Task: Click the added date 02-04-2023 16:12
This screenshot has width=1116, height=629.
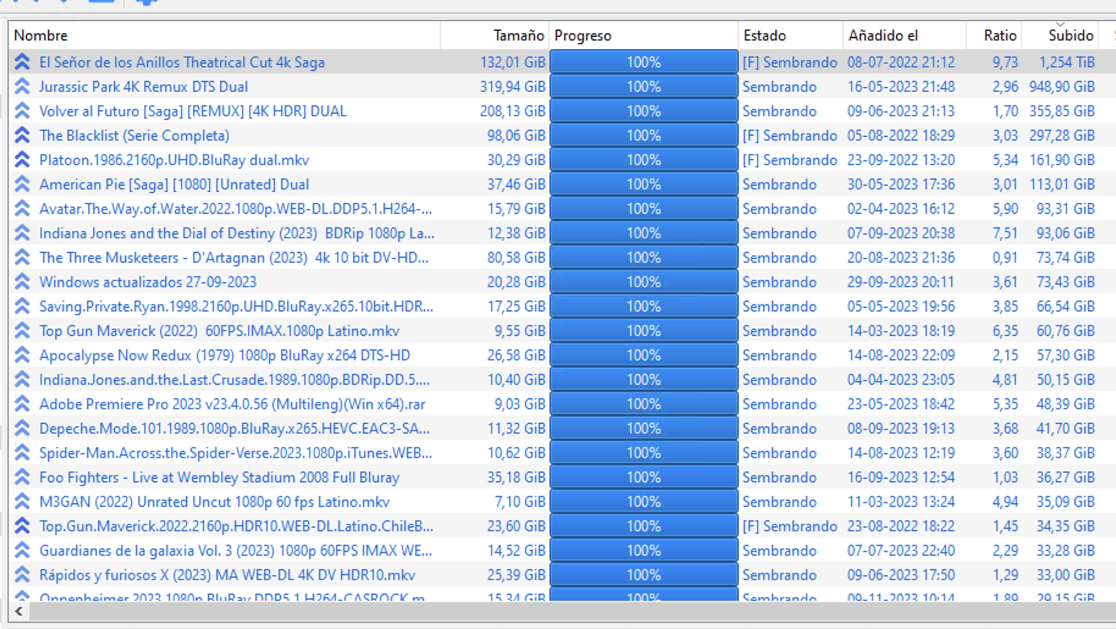Action: click(901, 209)
